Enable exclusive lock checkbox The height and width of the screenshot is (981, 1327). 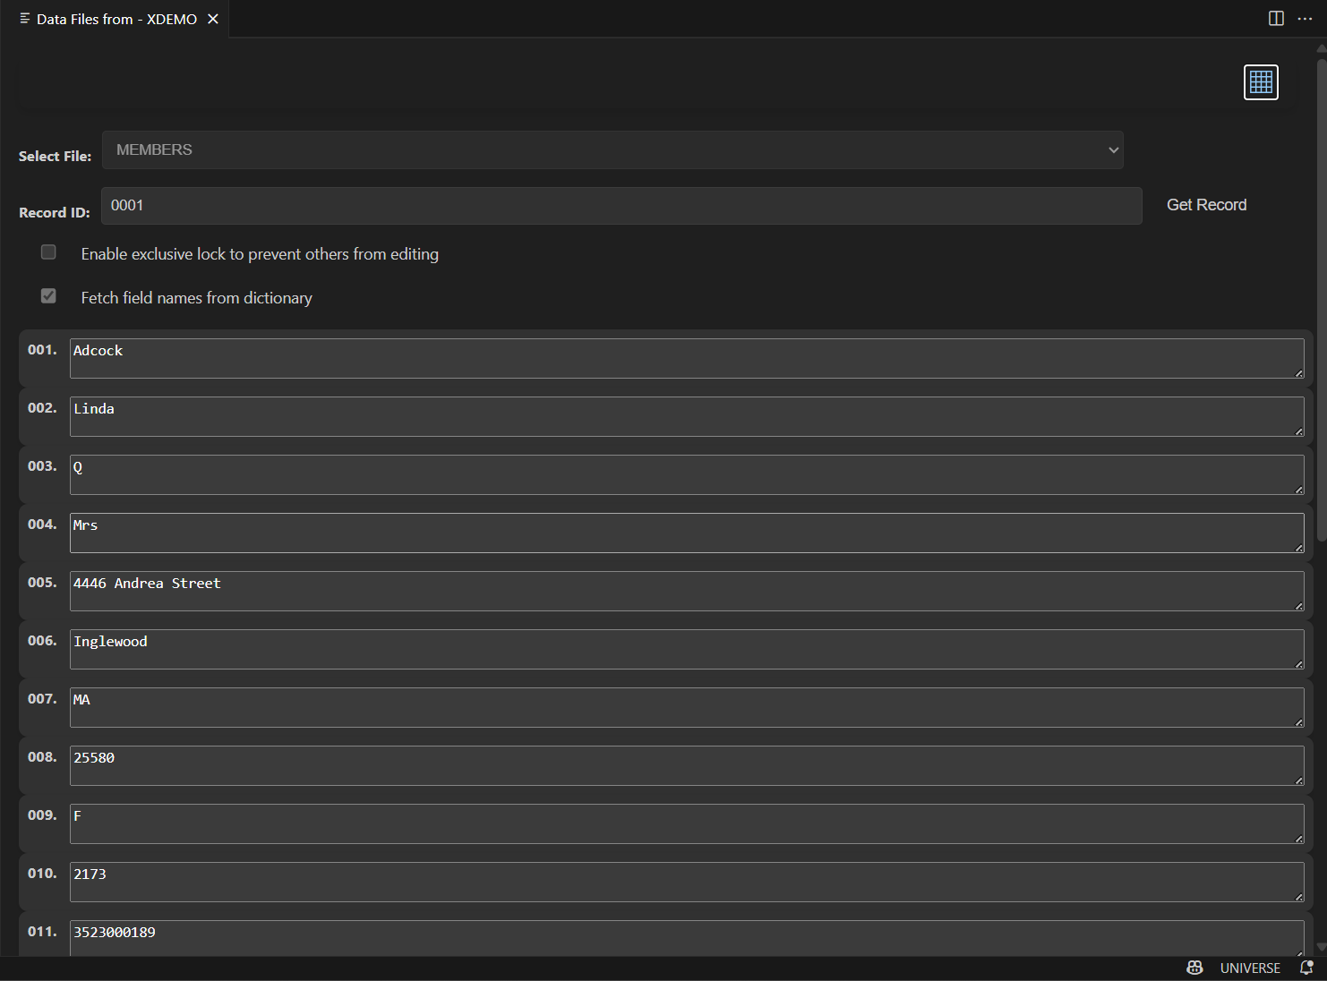(x=48, y=252)
